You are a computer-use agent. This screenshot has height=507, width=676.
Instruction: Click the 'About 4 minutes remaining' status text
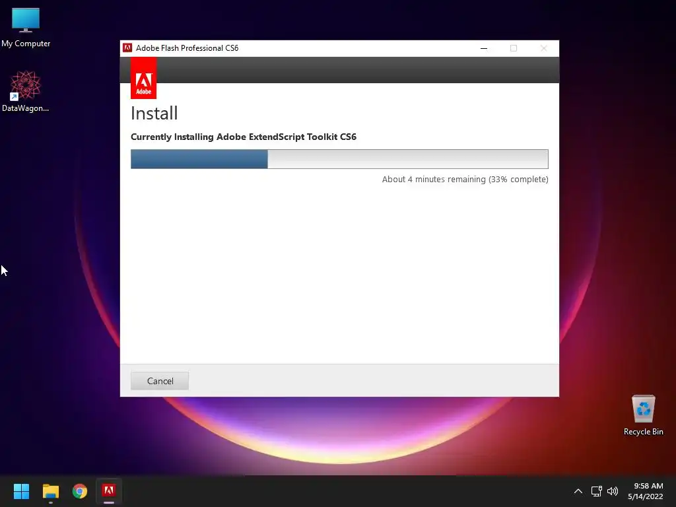465,180
